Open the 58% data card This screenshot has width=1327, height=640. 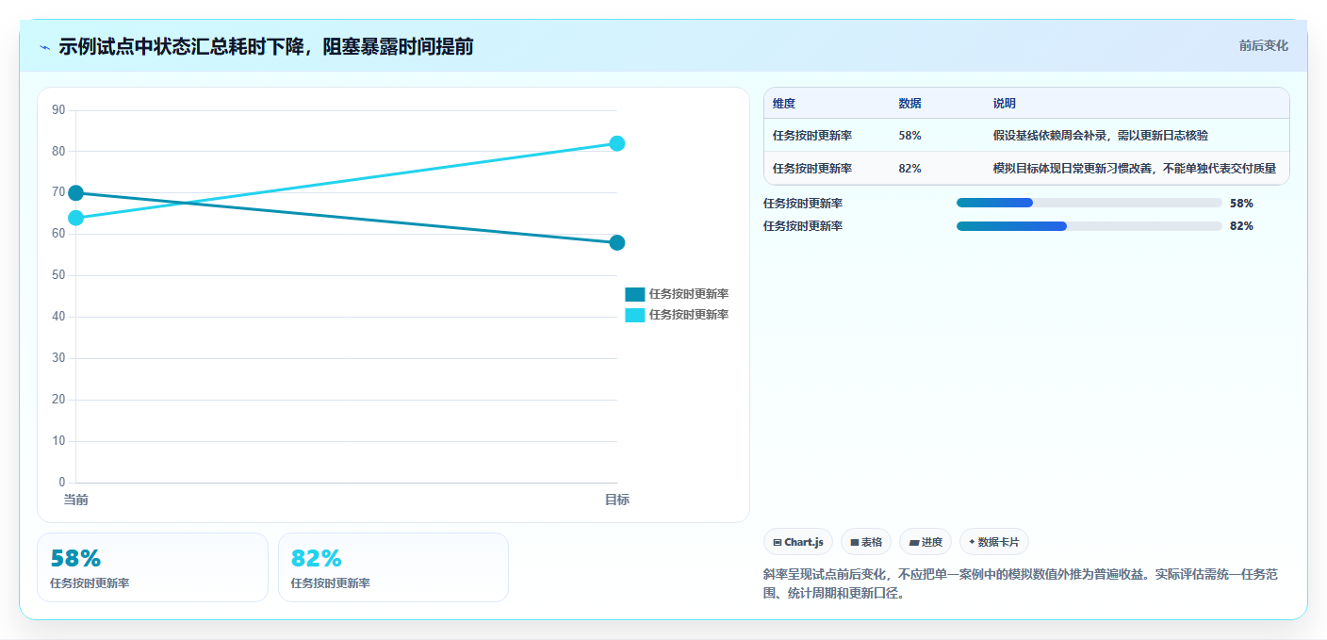153,567
